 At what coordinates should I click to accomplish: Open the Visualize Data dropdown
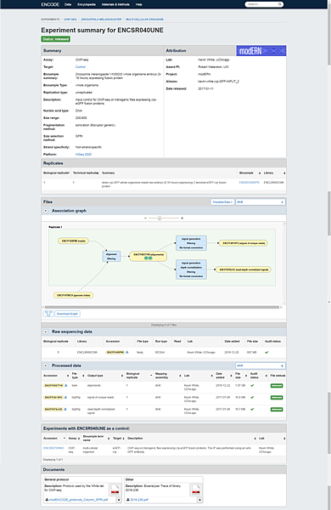222,202
